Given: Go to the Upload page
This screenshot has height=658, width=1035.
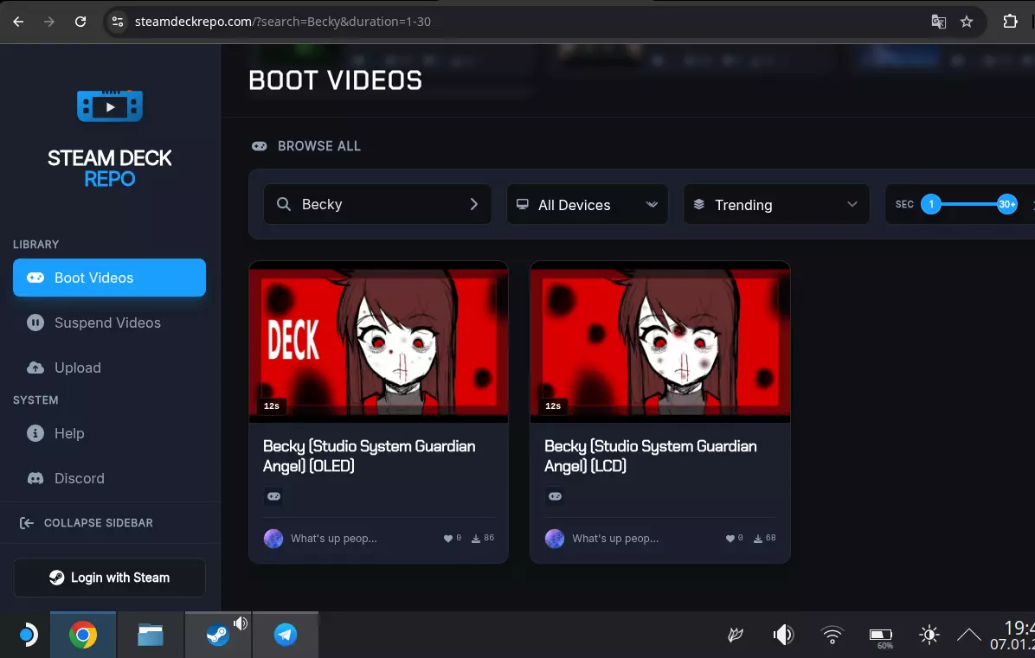Looking at the screenshot, I should [x=110, y=367].
